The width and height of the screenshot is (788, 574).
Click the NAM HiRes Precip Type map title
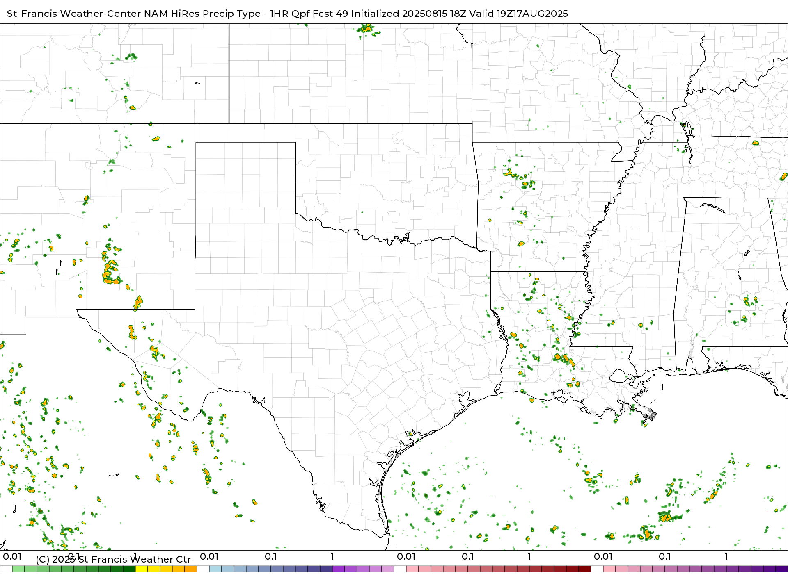pyautogui.click(x=287, y=14)
